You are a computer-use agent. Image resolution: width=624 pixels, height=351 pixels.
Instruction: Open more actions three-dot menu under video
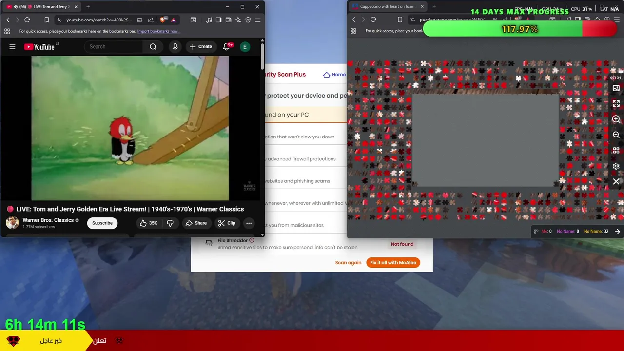pyautogui.click(x=249, y=223)
